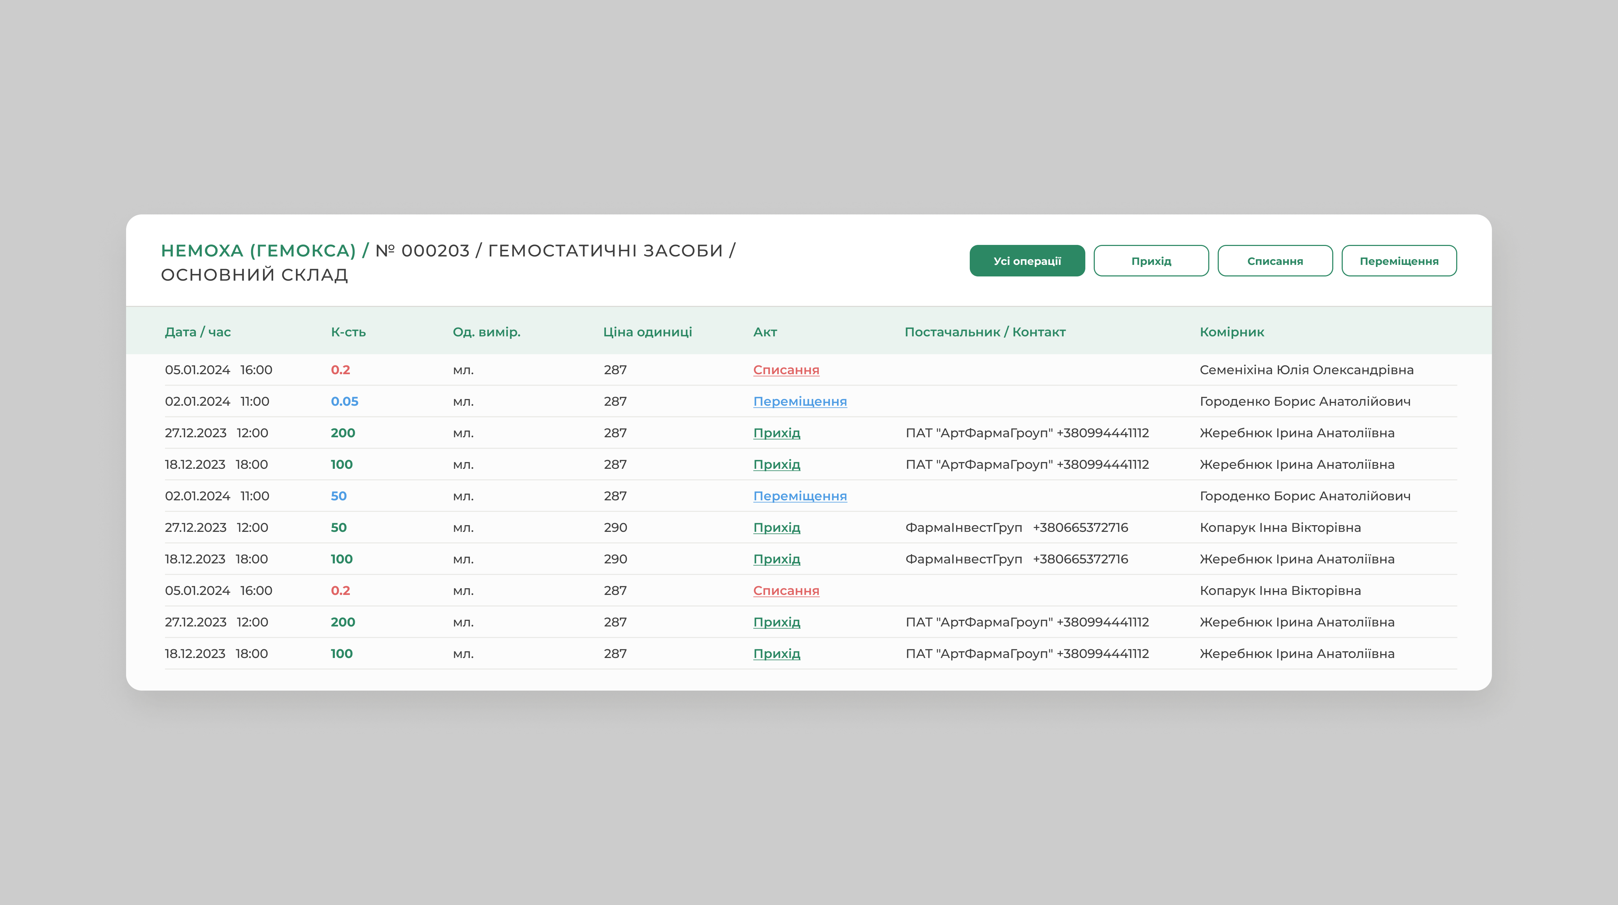Screen dimensions: 1618x905
Task: Open 'Списання' act dated 05.01.2024 by Семеніхіна
Action: point(786,370)
